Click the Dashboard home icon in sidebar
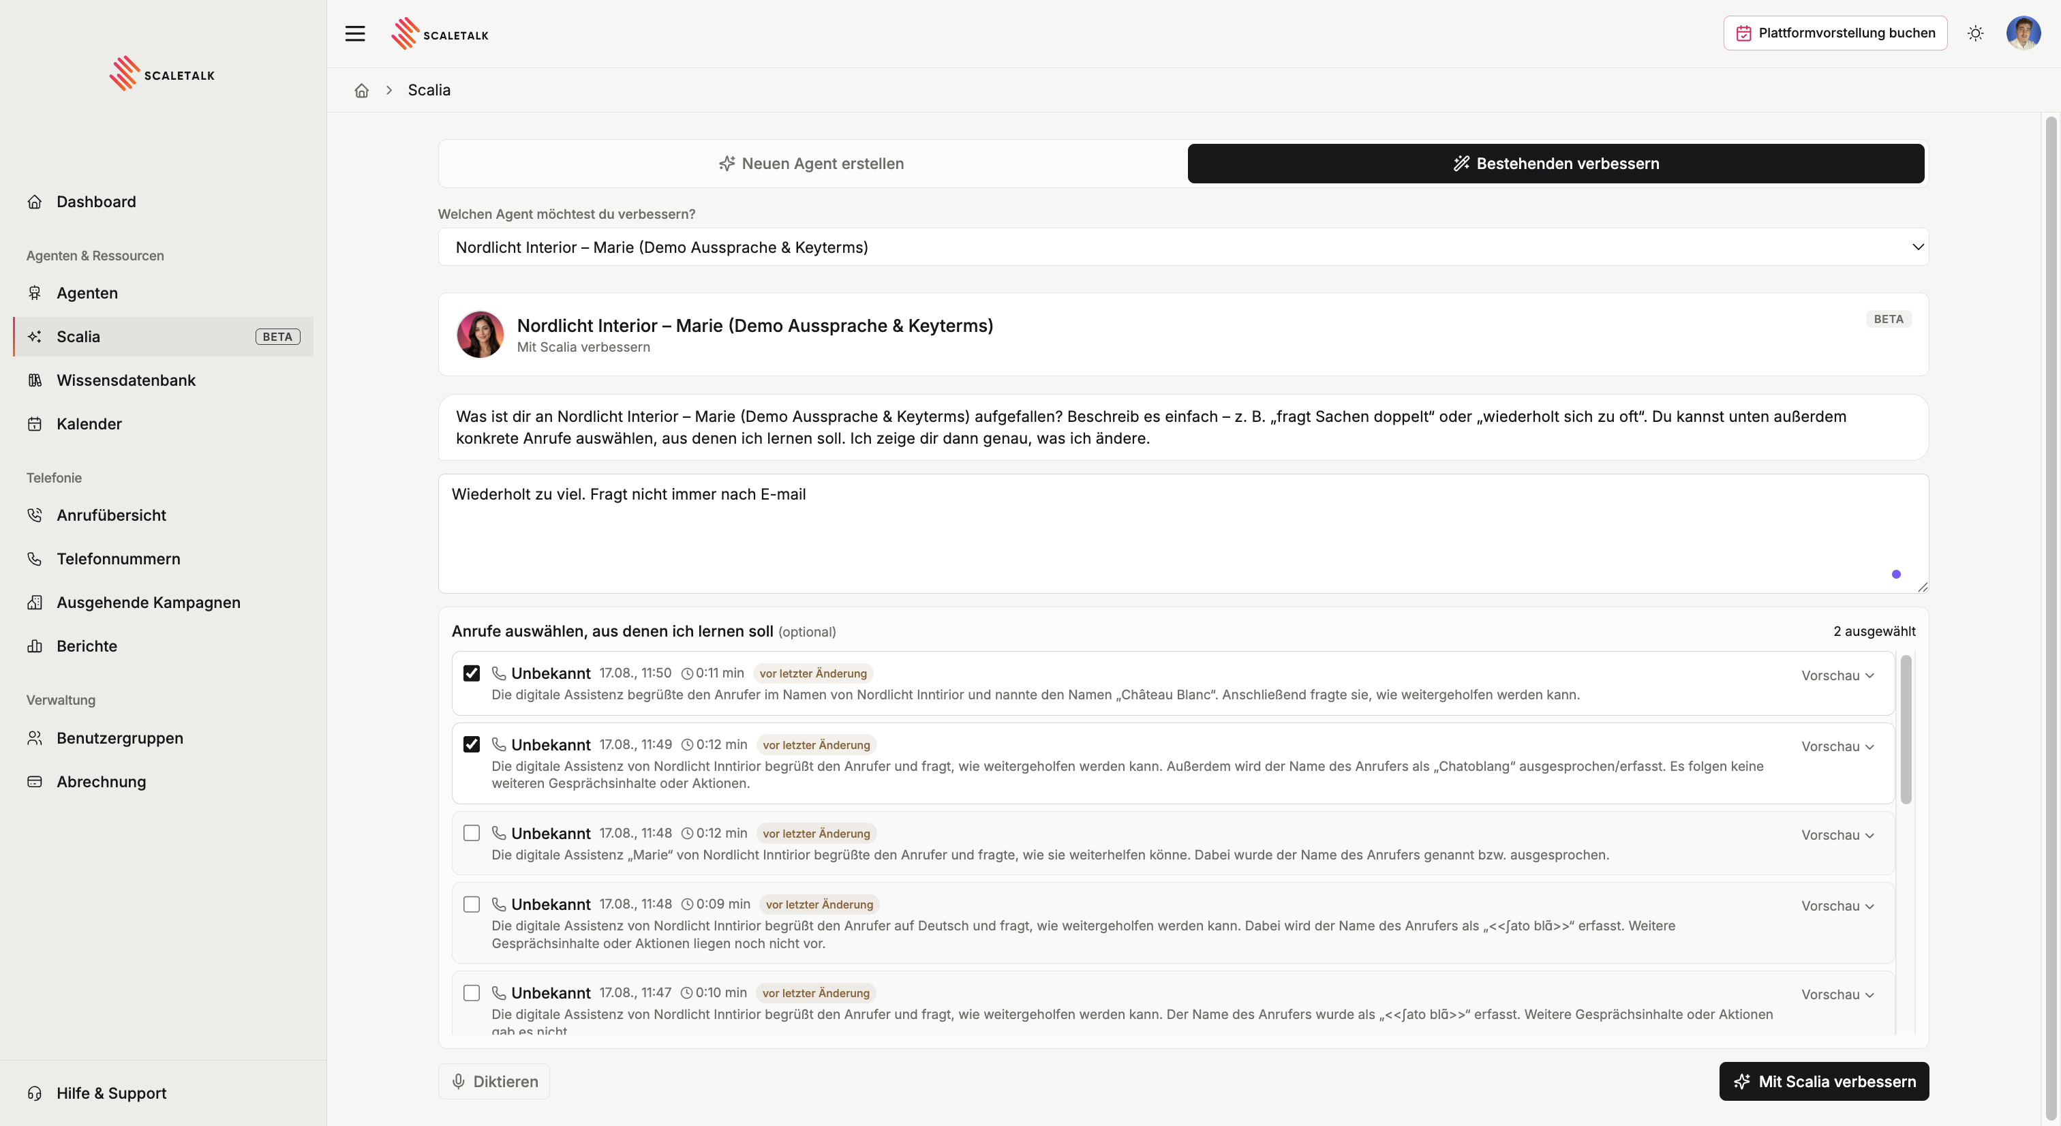Viewport: 2061px width, 1126px height. tap(34, 202)
